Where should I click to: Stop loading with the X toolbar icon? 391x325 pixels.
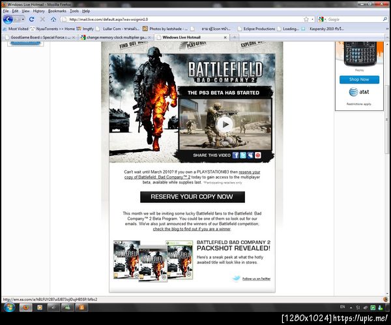[42, 19]
